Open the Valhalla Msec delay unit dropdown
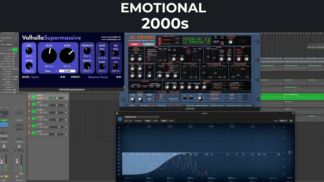Viewport: 324px width, 182px height. tap(51, 71)
